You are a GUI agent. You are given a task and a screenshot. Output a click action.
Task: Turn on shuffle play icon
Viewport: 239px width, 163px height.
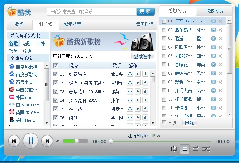pyautogui.click(x=206, y=149)
